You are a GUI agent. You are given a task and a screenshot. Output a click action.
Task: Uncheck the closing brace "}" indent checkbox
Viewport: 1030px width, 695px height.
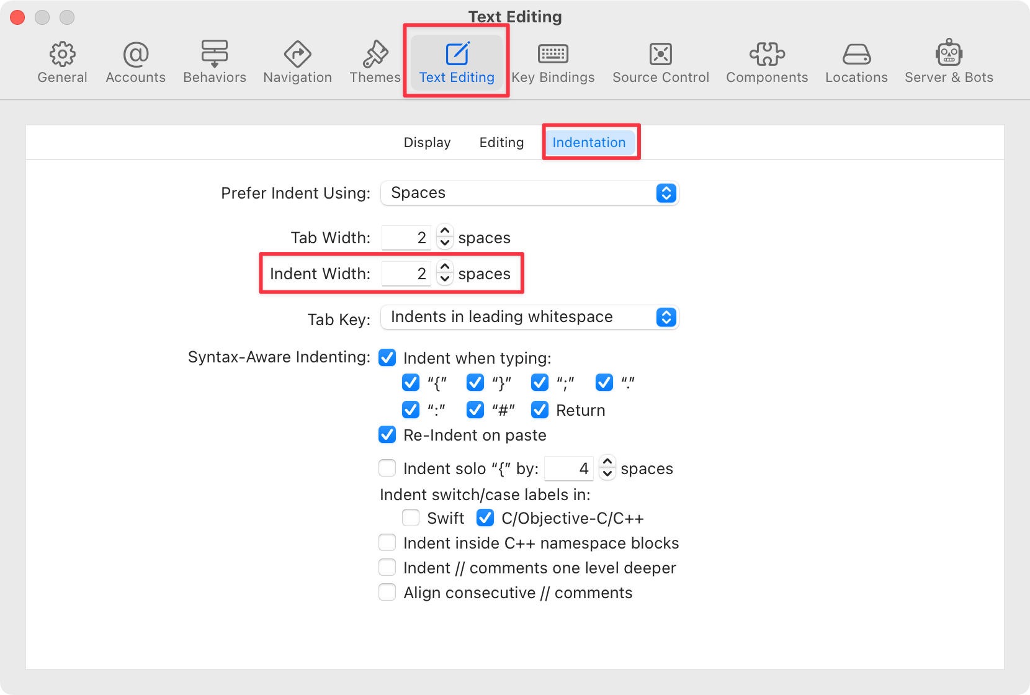tap(475, 382)
